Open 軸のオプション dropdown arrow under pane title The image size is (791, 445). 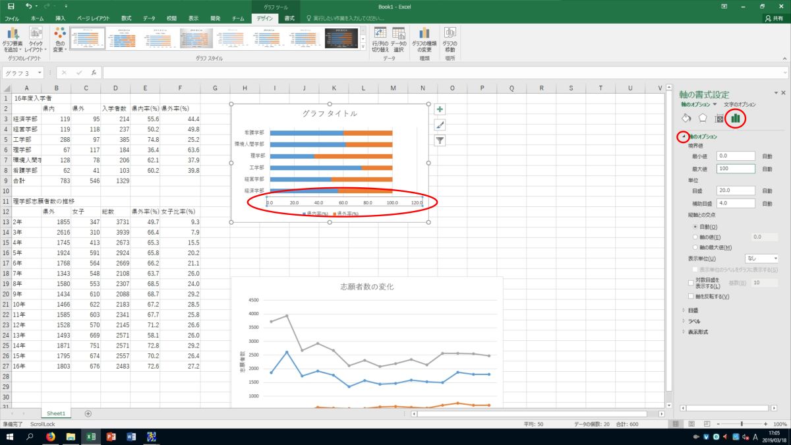[x=715, y=104]
